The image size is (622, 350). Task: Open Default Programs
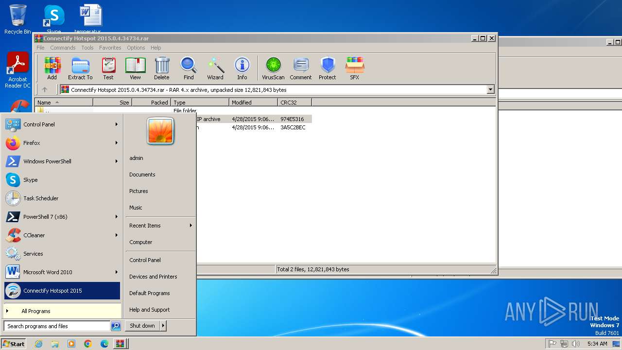[150, 293]
